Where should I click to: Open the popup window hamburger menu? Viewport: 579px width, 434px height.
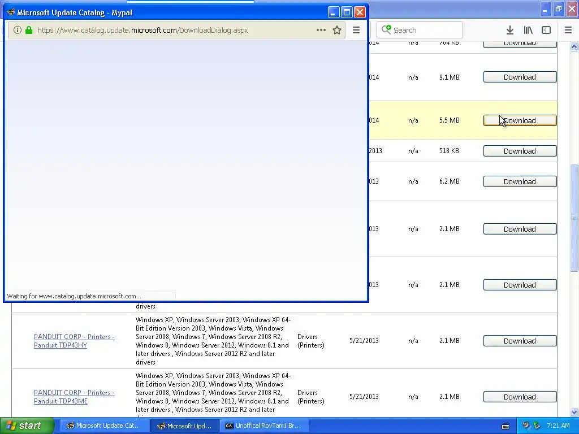(x=356, y=31)
